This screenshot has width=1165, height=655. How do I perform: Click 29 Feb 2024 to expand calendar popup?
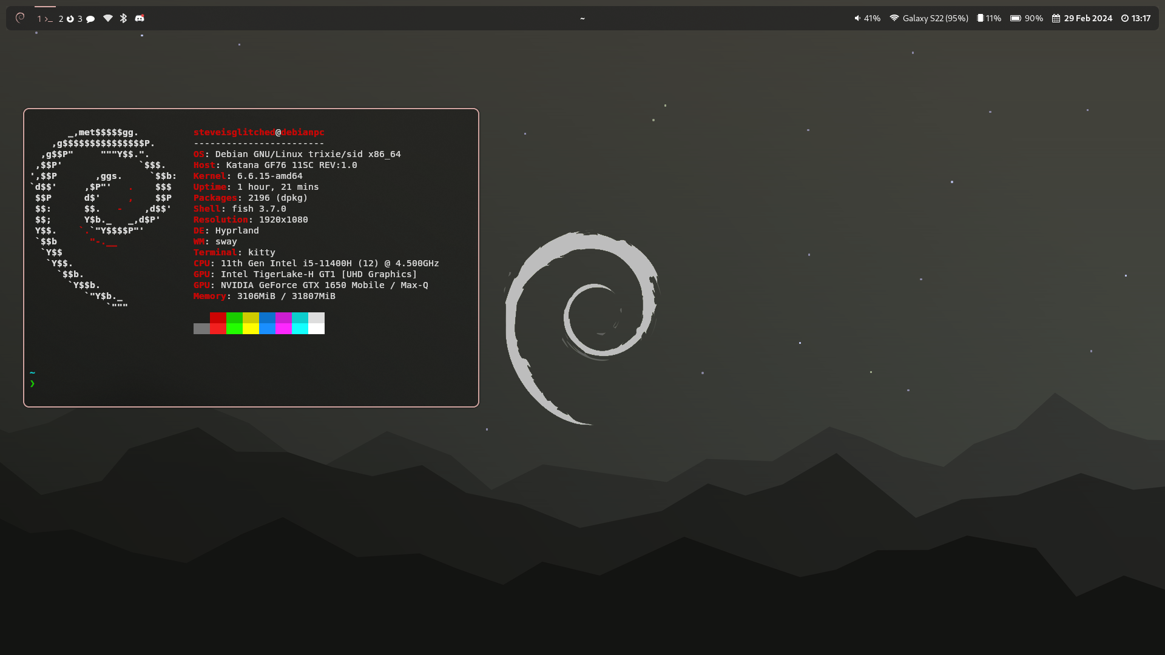click(x=1087, y=18)
